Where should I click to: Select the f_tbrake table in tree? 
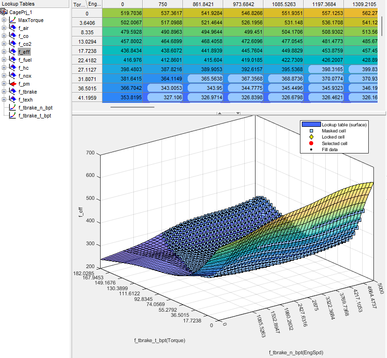click(28, 92)
